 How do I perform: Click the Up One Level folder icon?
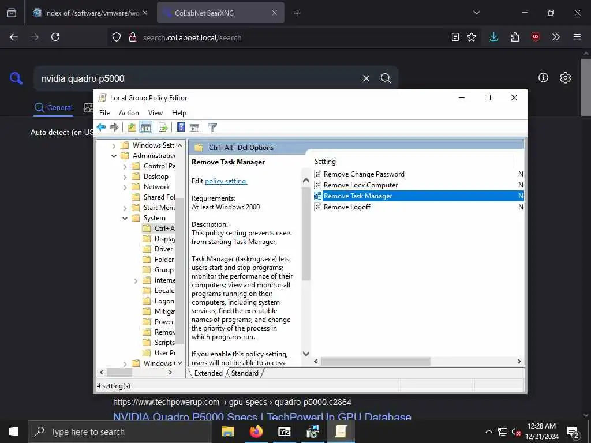pos(132,127)
